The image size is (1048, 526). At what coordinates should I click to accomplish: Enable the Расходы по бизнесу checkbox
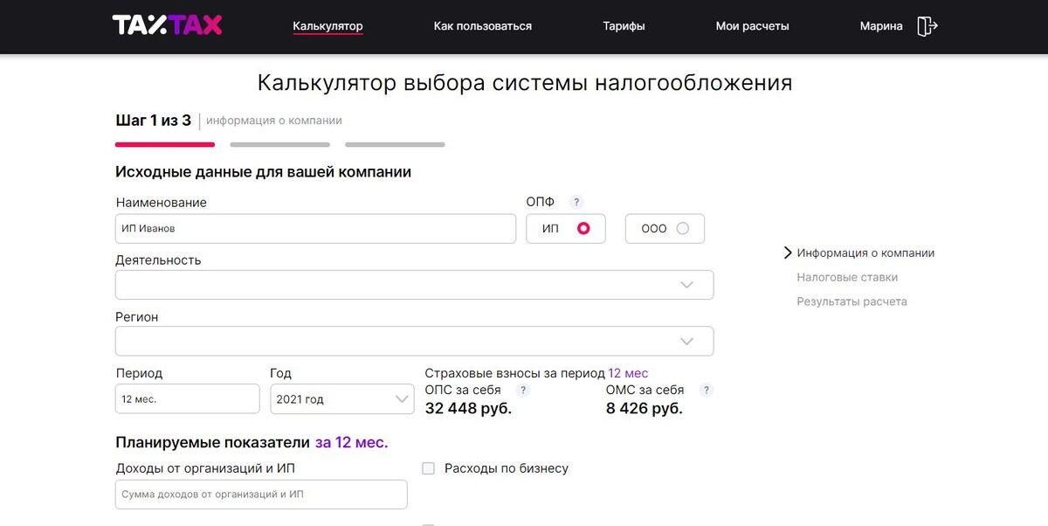428,468
